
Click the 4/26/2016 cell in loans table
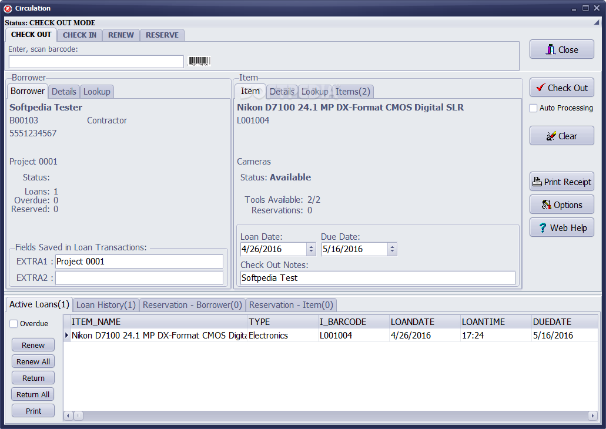425,336
